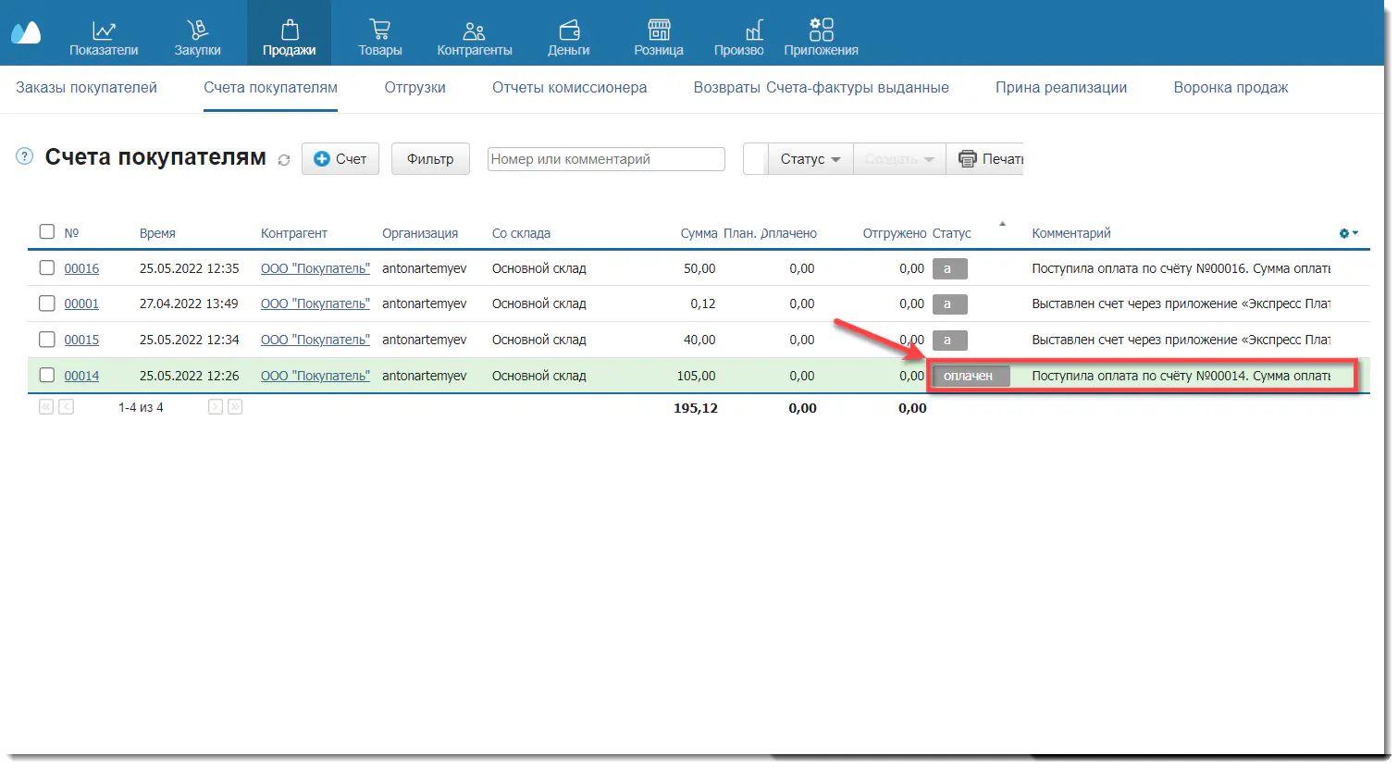Toggle the select-all checkbox in header
Screen dimensions: 1398x768
click(47, 232)
